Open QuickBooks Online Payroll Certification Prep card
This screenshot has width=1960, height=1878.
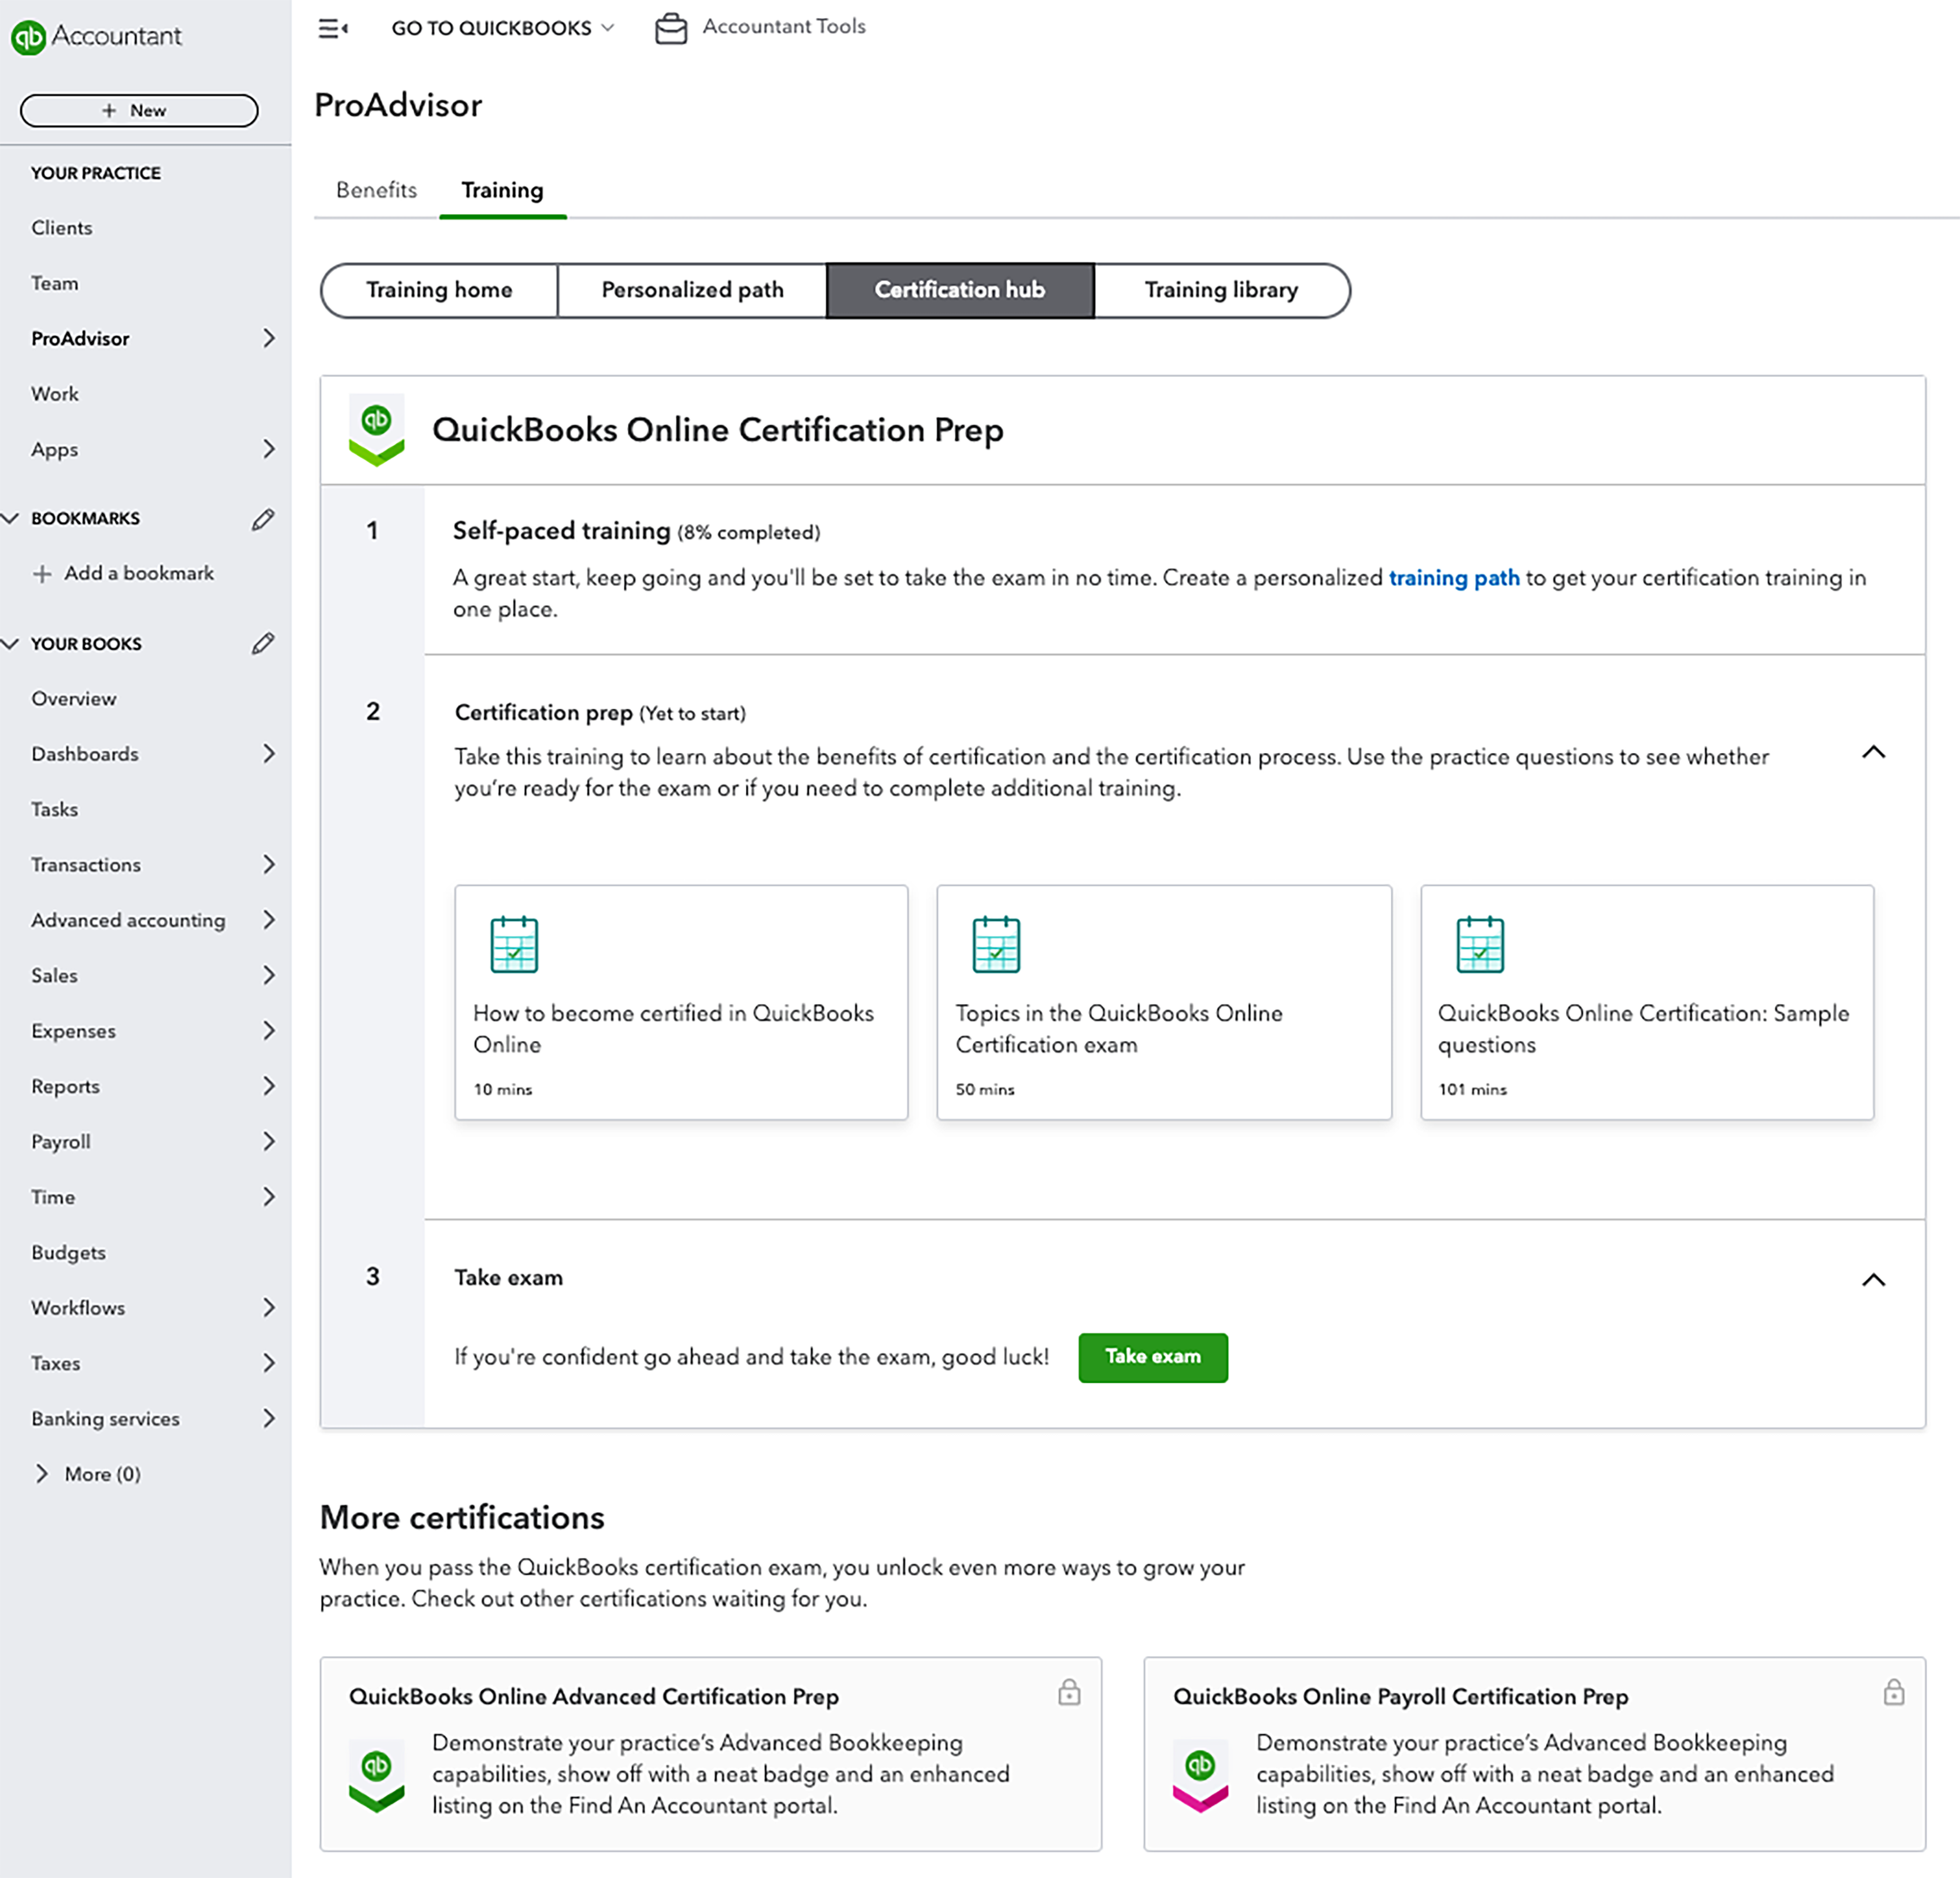(1534, 1754)
